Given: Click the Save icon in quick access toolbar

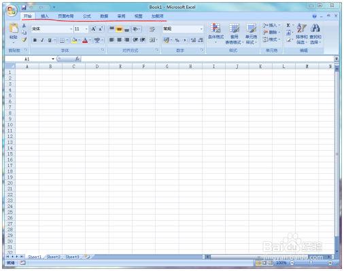Looking at the screenshot, I should click(x=24, y=7).
